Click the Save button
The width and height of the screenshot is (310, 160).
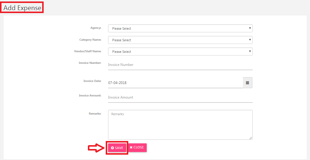117,148
